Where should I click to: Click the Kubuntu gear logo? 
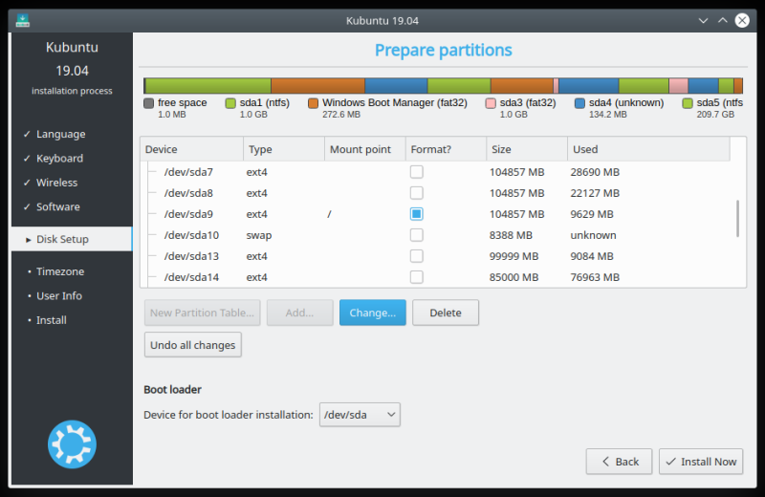[73, 444]
